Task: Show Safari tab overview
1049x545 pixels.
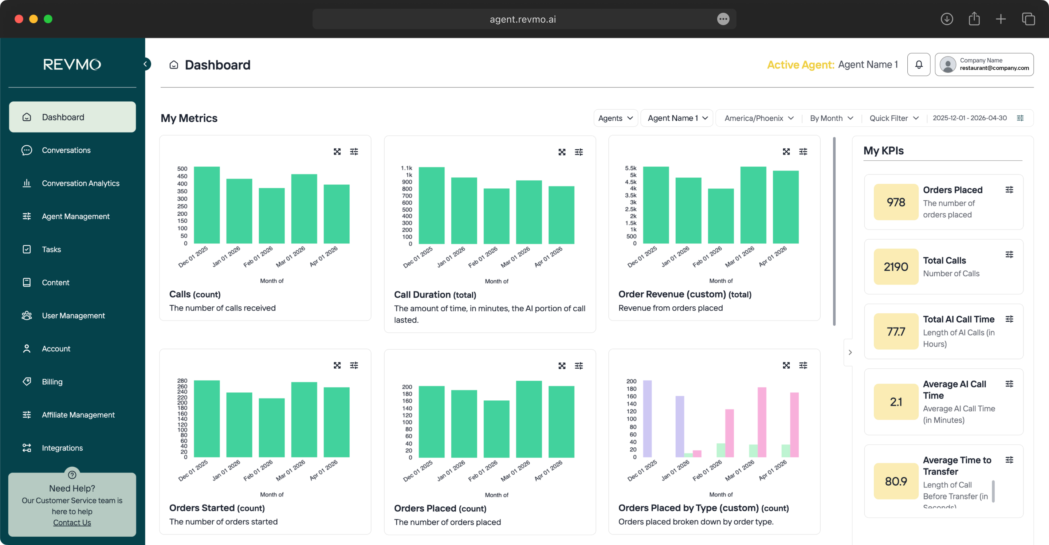Action: point(1028,19)
